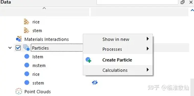Collapse the Particles tree node chevron

(x=10, y=48)
